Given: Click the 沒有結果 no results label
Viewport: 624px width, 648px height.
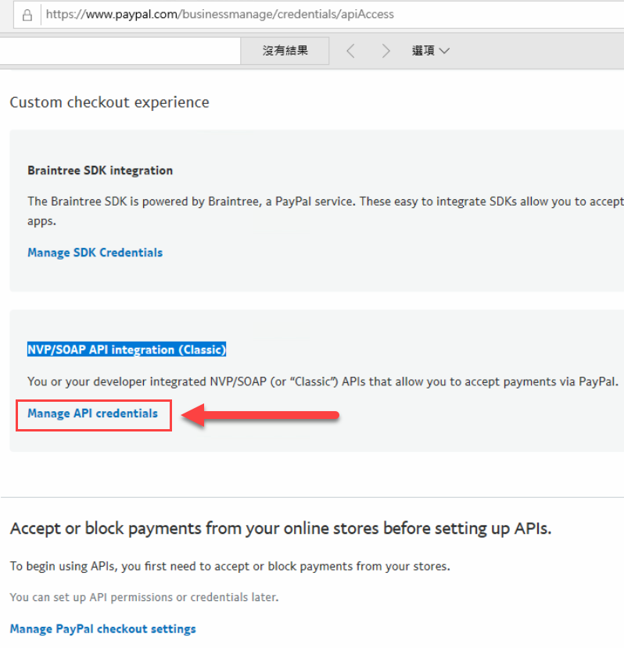Looking at the screenshot, I should [x=285, y=51].
